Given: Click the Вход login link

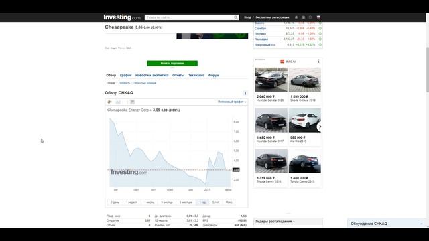Looking at the screenshot, I should (x=247, y=17).
